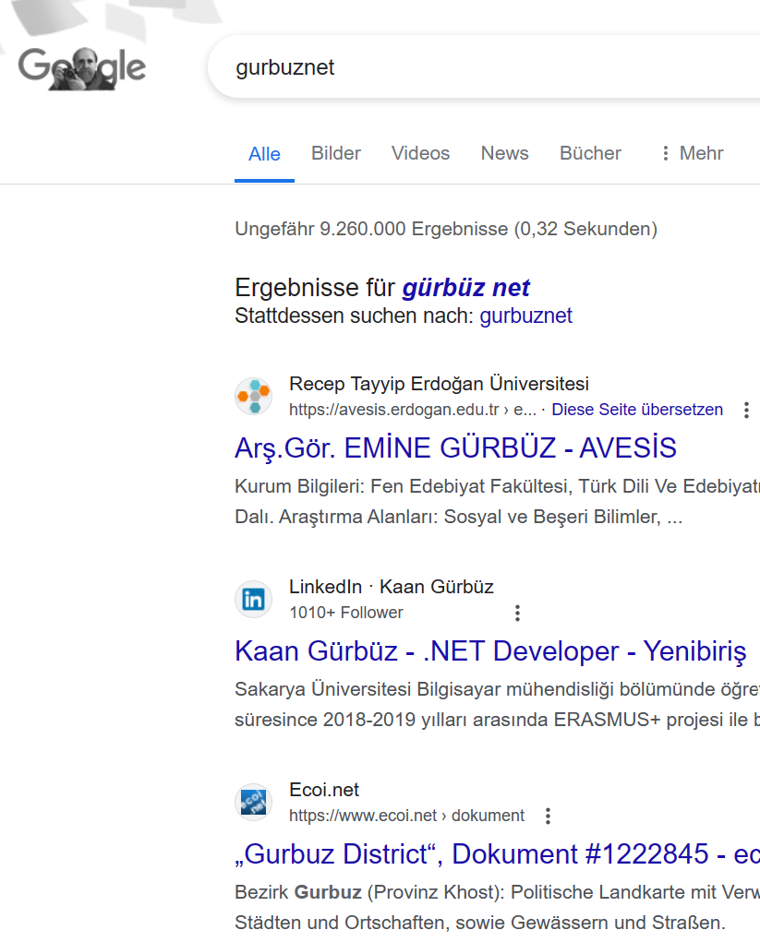Image resolution: width=760 pixels, height=942 pixels.
Task: Open more options for avesis.erdogan.edu.tr result
Action: [x=746, y=411]
